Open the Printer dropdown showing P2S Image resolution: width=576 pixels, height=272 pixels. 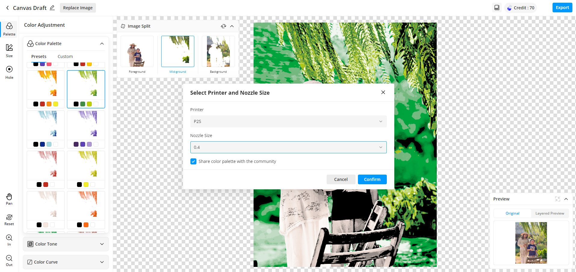[288, 121]
